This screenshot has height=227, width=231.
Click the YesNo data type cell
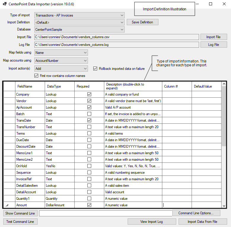[60, 166]
